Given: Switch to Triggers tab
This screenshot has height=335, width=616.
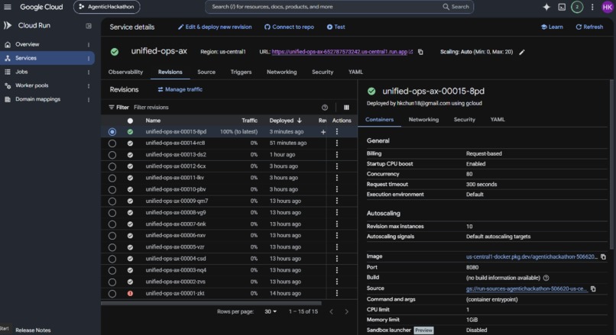Looking at the screenshot, I should [241, 72].
